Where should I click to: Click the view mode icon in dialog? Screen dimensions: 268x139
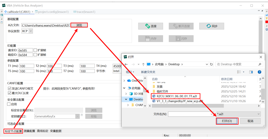(x=239, y=72)
